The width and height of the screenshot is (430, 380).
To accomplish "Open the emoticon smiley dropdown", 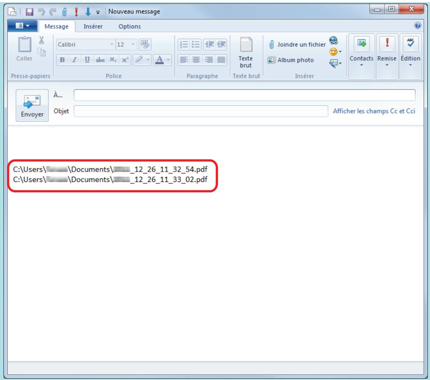I will (335, 51).
